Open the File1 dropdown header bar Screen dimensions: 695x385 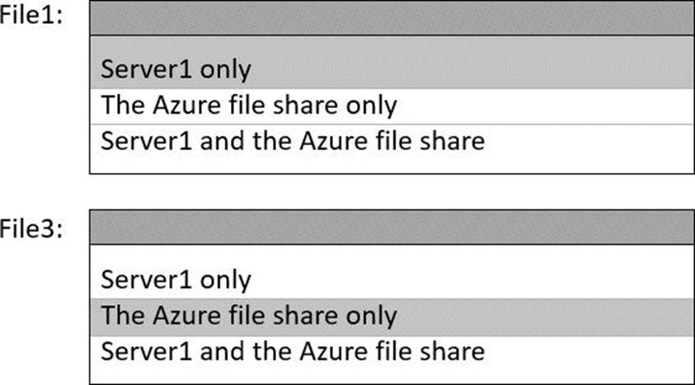[x=391, y=18]
